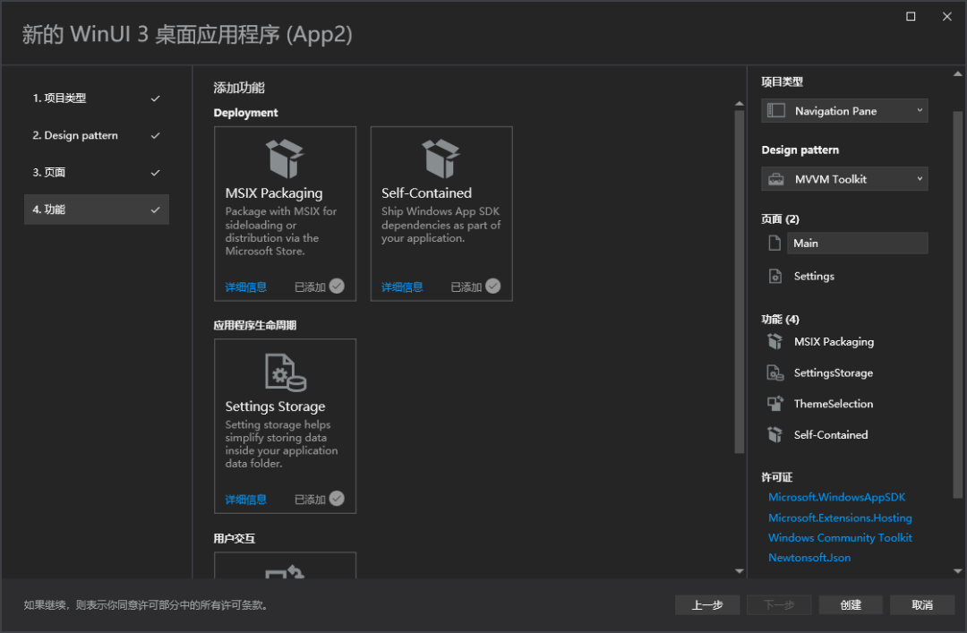Open Microsoft.WindowsAppSDK license link
This screenshot has height=633, width=967.
836,497
